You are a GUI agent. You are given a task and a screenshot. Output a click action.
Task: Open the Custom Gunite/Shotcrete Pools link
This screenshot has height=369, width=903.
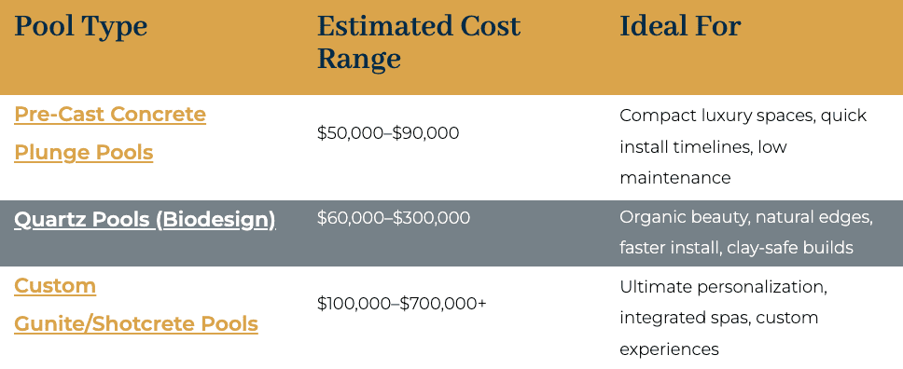click(x=136, y=305)
